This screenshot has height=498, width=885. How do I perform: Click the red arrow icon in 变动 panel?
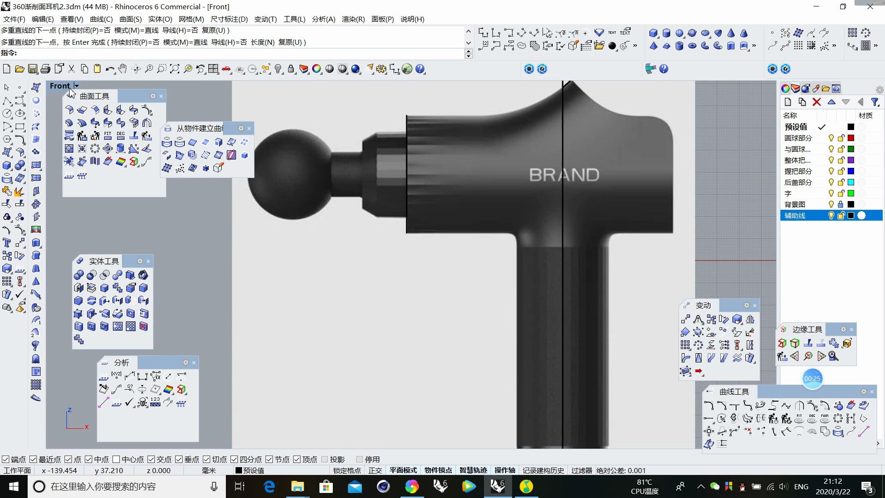[x=699, y=371]
